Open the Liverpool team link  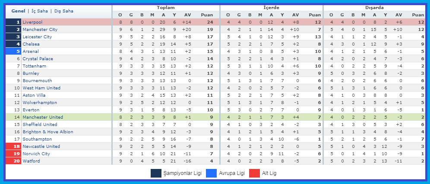[32, 22]
